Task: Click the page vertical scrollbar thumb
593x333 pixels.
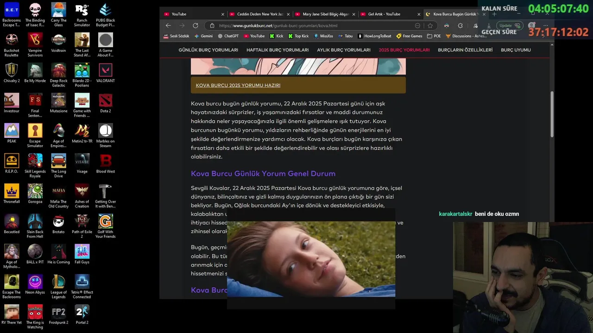Action: pyautogui.click(x=552, y=114)
